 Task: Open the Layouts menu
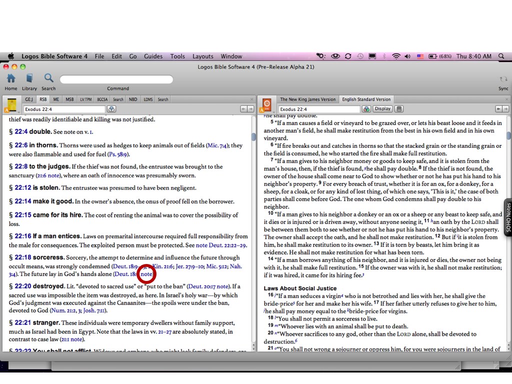point(203,56)
